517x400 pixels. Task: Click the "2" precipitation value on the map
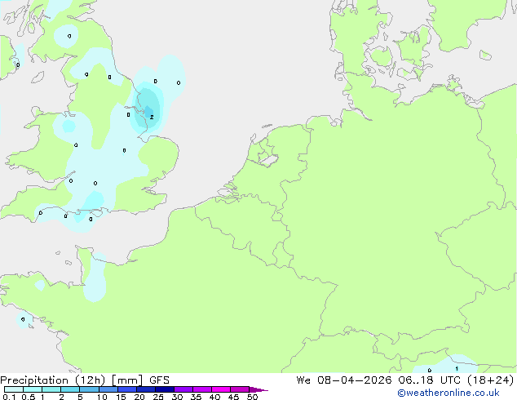point(152,118)
